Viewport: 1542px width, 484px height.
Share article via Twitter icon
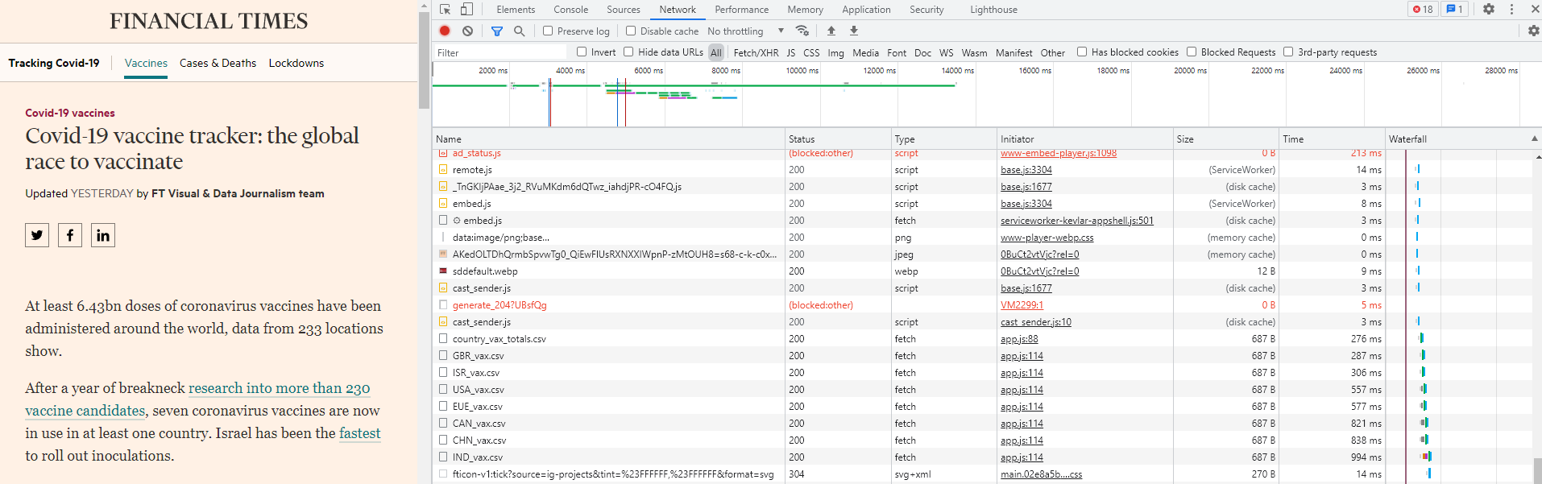coord(37,235)
